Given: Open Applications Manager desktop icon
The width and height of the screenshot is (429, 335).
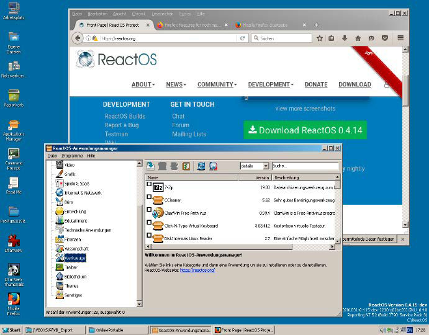Looking at the screenshot, I should (14, 130).
